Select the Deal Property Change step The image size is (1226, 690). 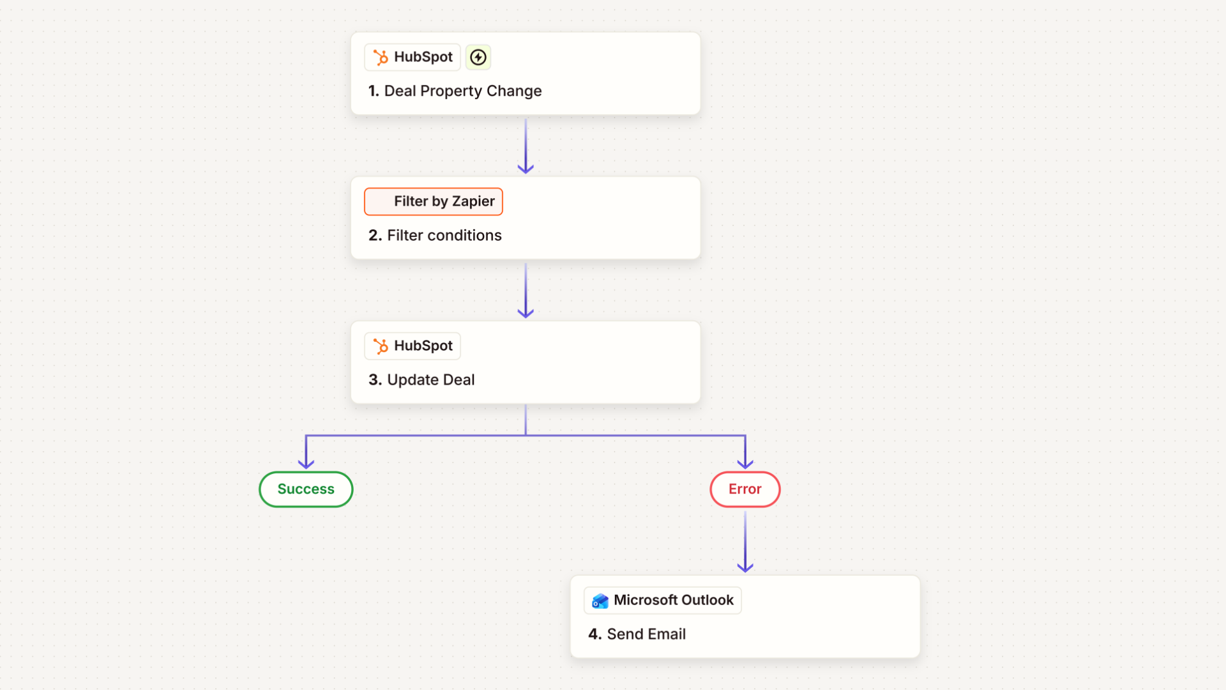point(526,73)
